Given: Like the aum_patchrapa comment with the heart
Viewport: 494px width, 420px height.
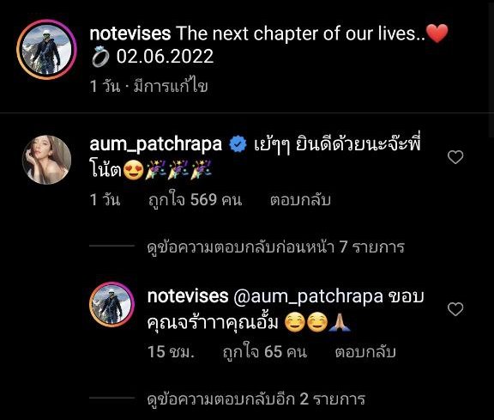Looking at the screenshot, I should tap(455, 157).
